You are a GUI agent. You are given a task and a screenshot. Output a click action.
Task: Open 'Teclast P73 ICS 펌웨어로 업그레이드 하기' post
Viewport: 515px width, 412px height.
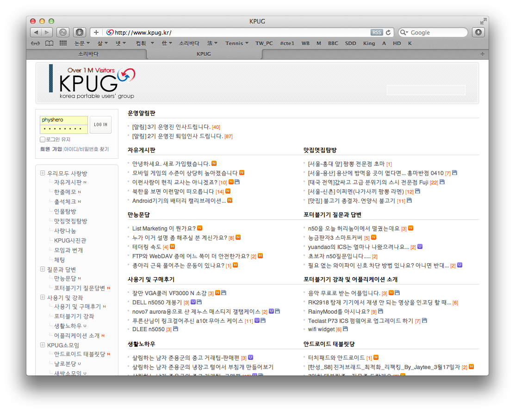[360, 321]
